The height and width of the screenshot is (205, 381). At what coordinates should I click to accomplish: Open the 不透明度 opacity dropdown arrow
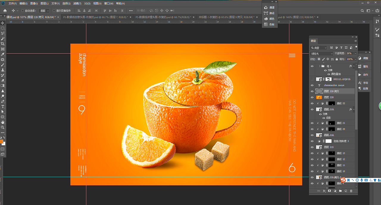coord(355,54)
